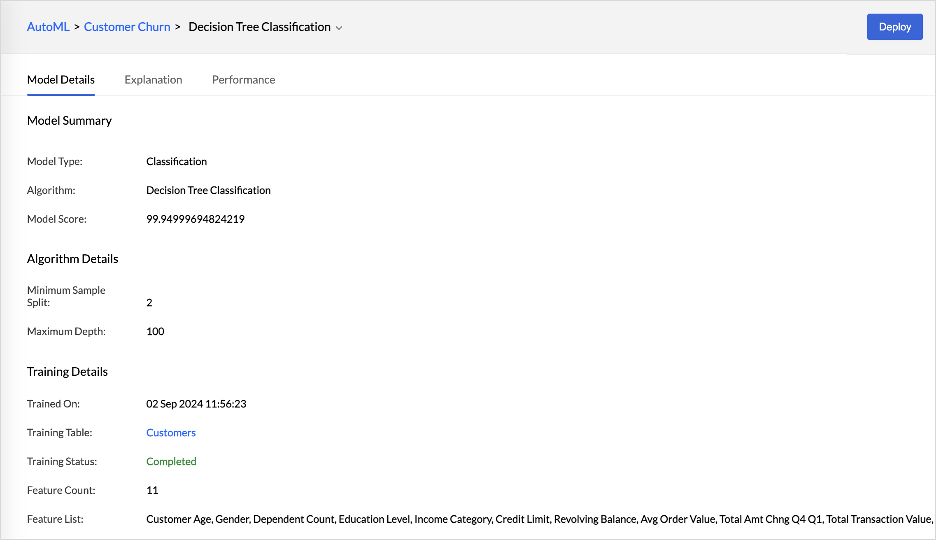Image resolution: width=936 pixels, height=540 pixels.
Task: Click the Deploy button
Action: click(x=894, y=27)
